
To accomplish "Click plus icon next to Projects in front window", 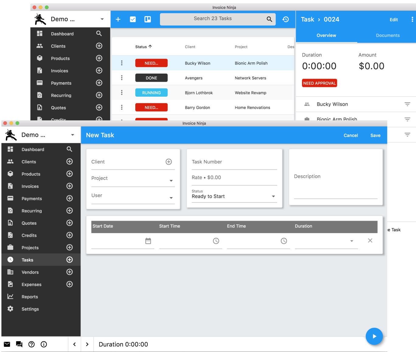I will 70,247.
